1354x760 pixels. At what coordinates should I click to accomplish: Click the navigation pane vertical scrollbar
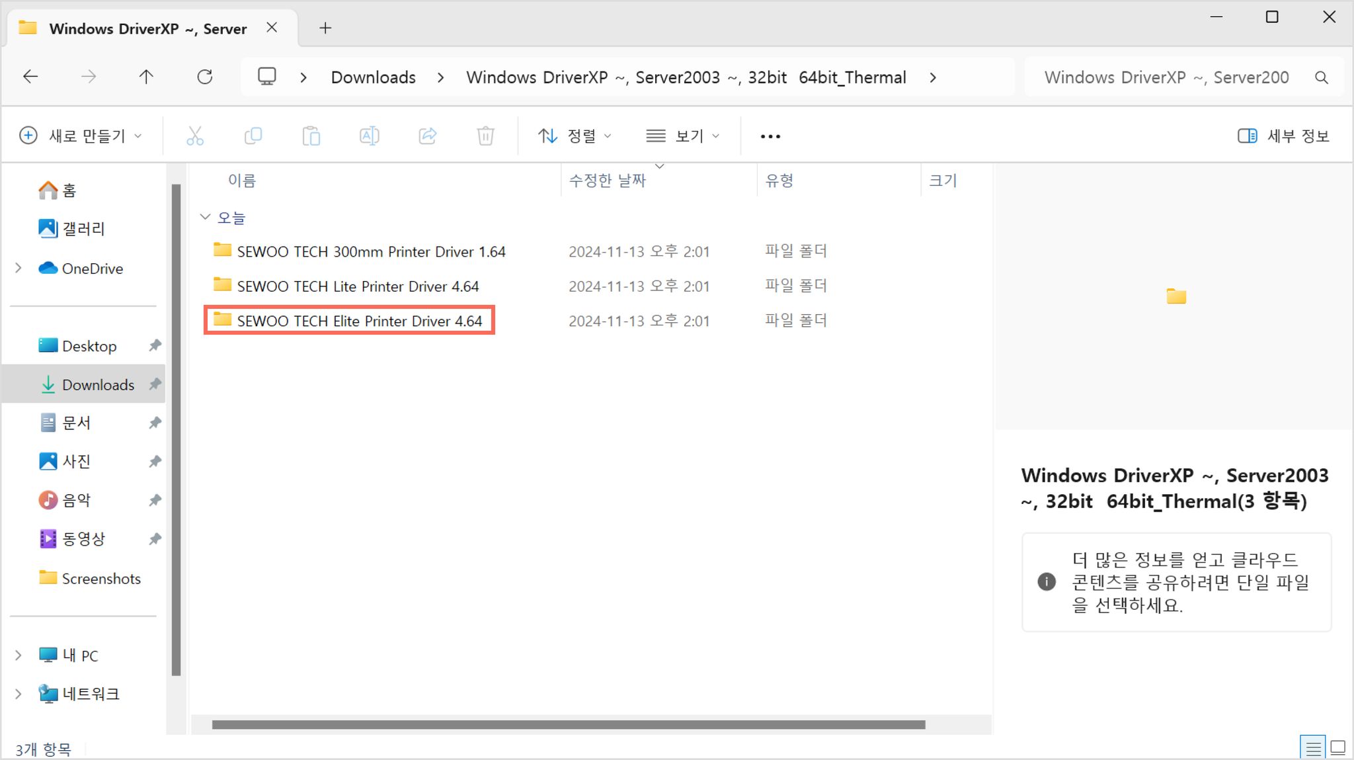pos(176,430)
